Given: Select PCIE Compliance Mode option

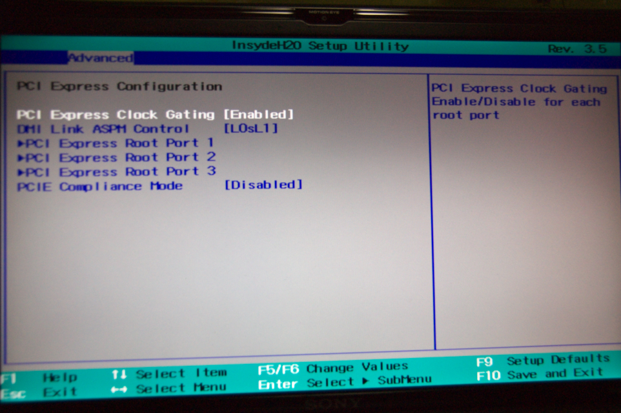Looking at the screenshot, I should click(100, 186).
